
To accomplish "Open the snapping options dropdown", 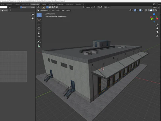I will [102, 7].
